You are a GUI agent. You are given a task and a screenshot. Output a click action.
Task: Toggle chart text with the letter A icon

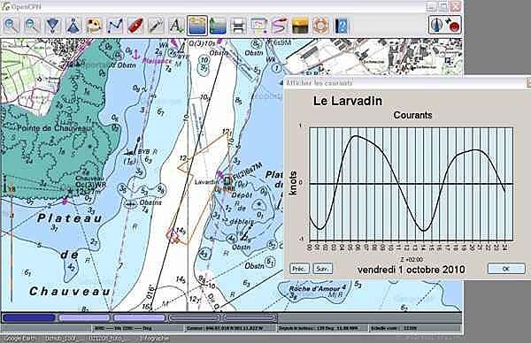coord(176,26)
